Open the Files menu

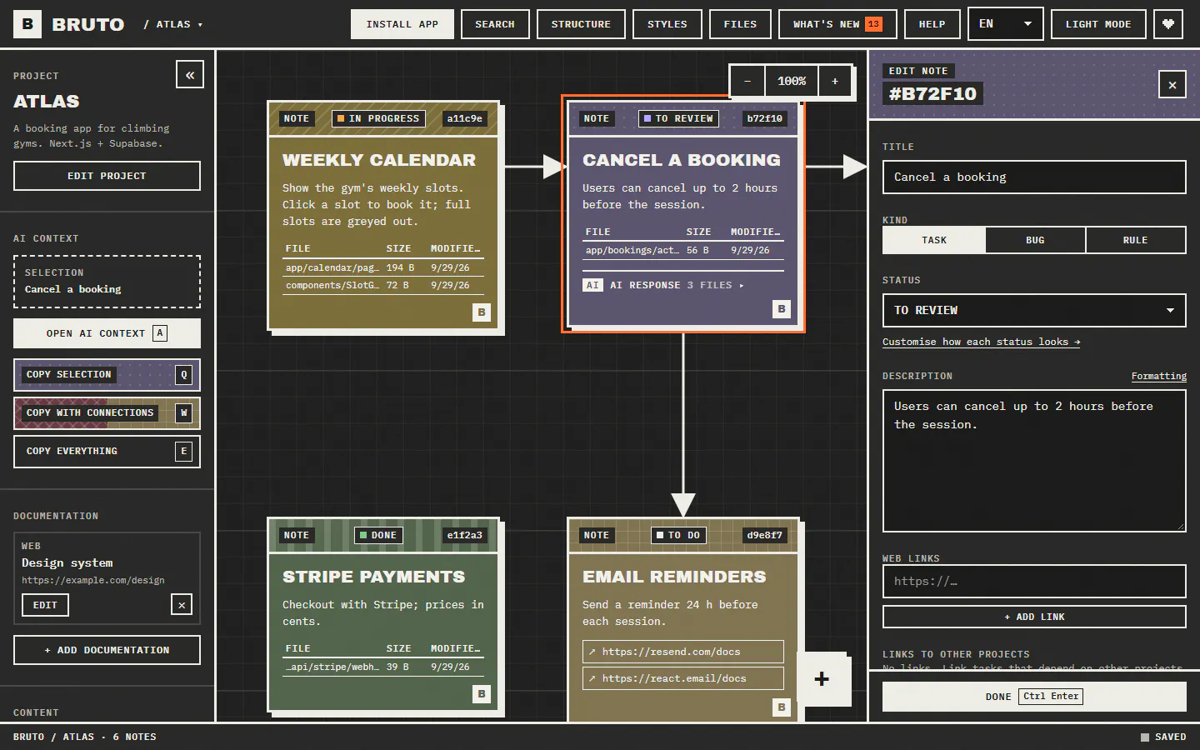tap(740, 24)
